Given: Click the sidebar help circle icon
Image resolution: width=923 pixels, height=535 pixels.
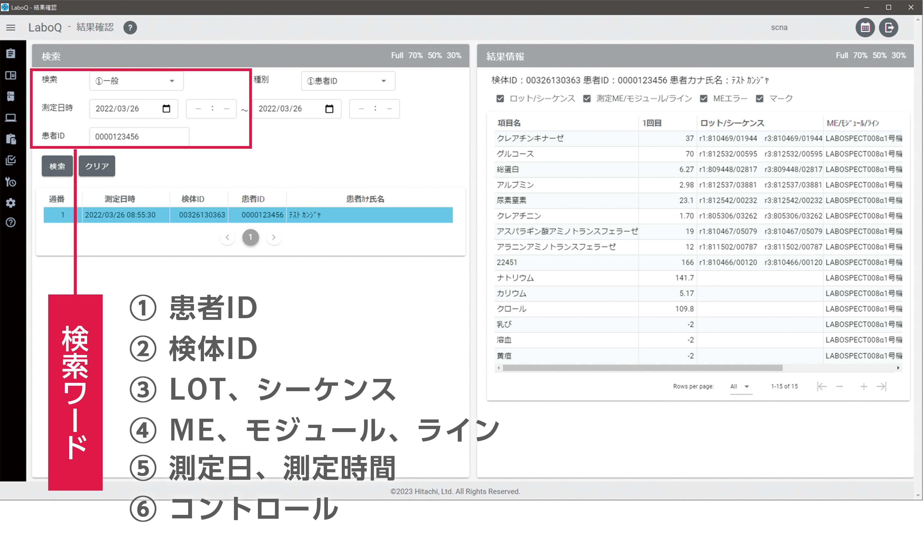Looking at the screenshot, I should [11, 223].
